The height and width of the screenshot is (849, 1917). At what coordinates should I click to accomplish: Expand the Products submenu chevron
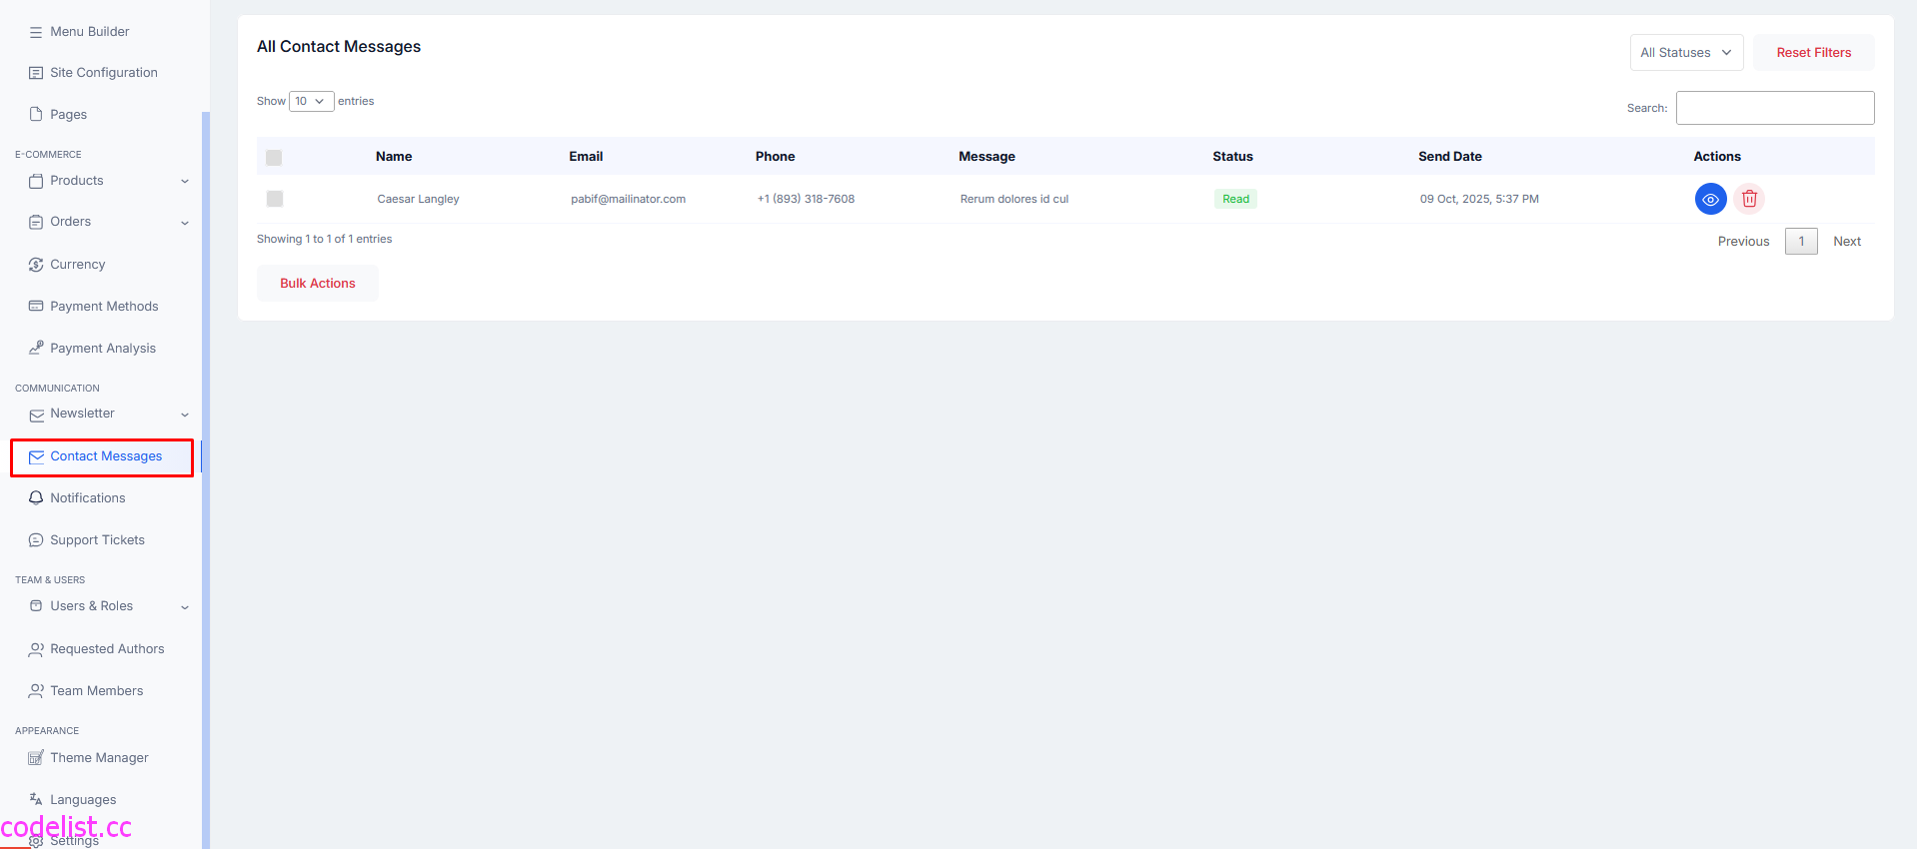[185, 181]
